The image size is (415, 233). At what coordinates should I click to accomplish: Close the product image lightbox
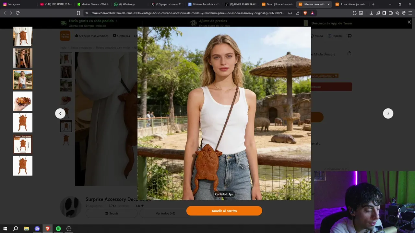409,22
